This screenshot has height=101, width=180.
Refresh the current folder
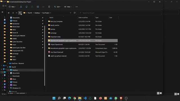tap(75, 13)
